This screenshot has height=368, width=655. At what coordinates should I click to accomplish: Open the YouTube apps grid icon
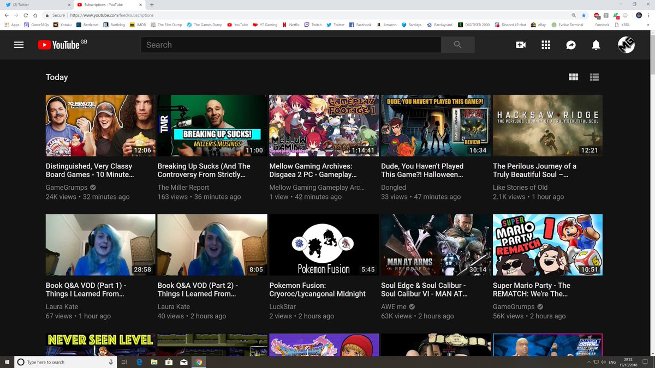546,45
